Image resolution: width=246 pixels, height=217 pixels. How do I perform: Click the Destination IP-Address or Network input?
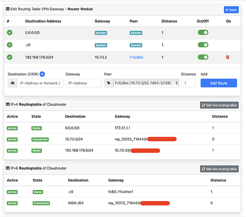pyautogui.click(x=40, y=83)
